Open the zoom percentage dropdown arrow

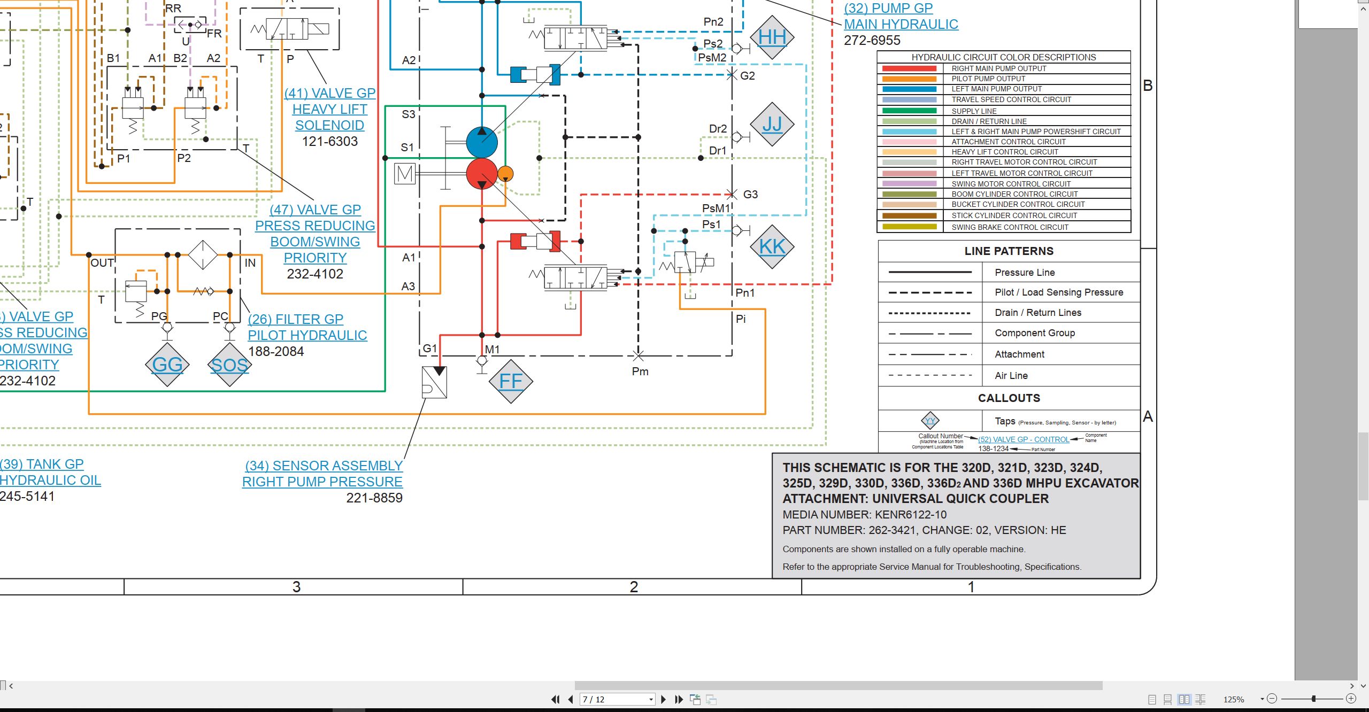point(1262,699)
